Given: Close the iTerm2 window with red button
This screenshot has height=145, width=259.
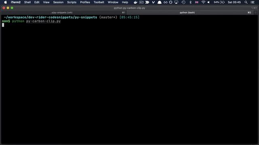Looking at the screenshot, I should pyautogui.click(x=4, y=8).
